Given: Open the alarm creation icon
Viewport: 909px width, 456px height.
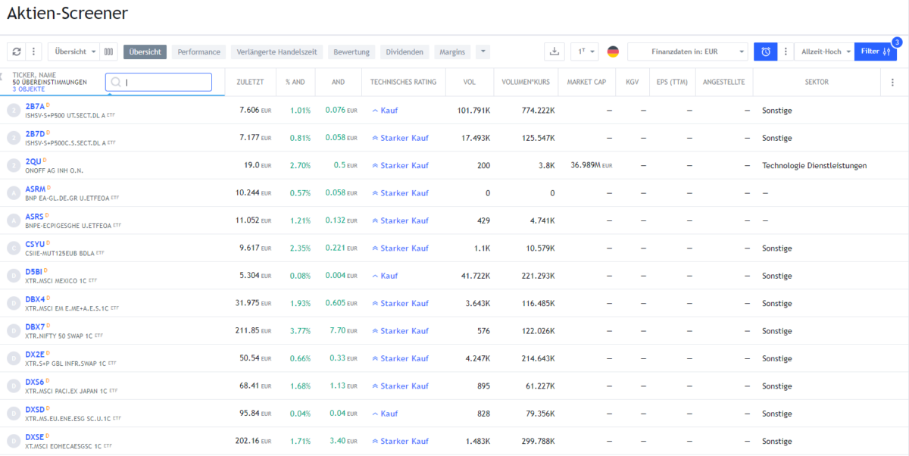Looking at the screenshot, I should tap(765, 52).
